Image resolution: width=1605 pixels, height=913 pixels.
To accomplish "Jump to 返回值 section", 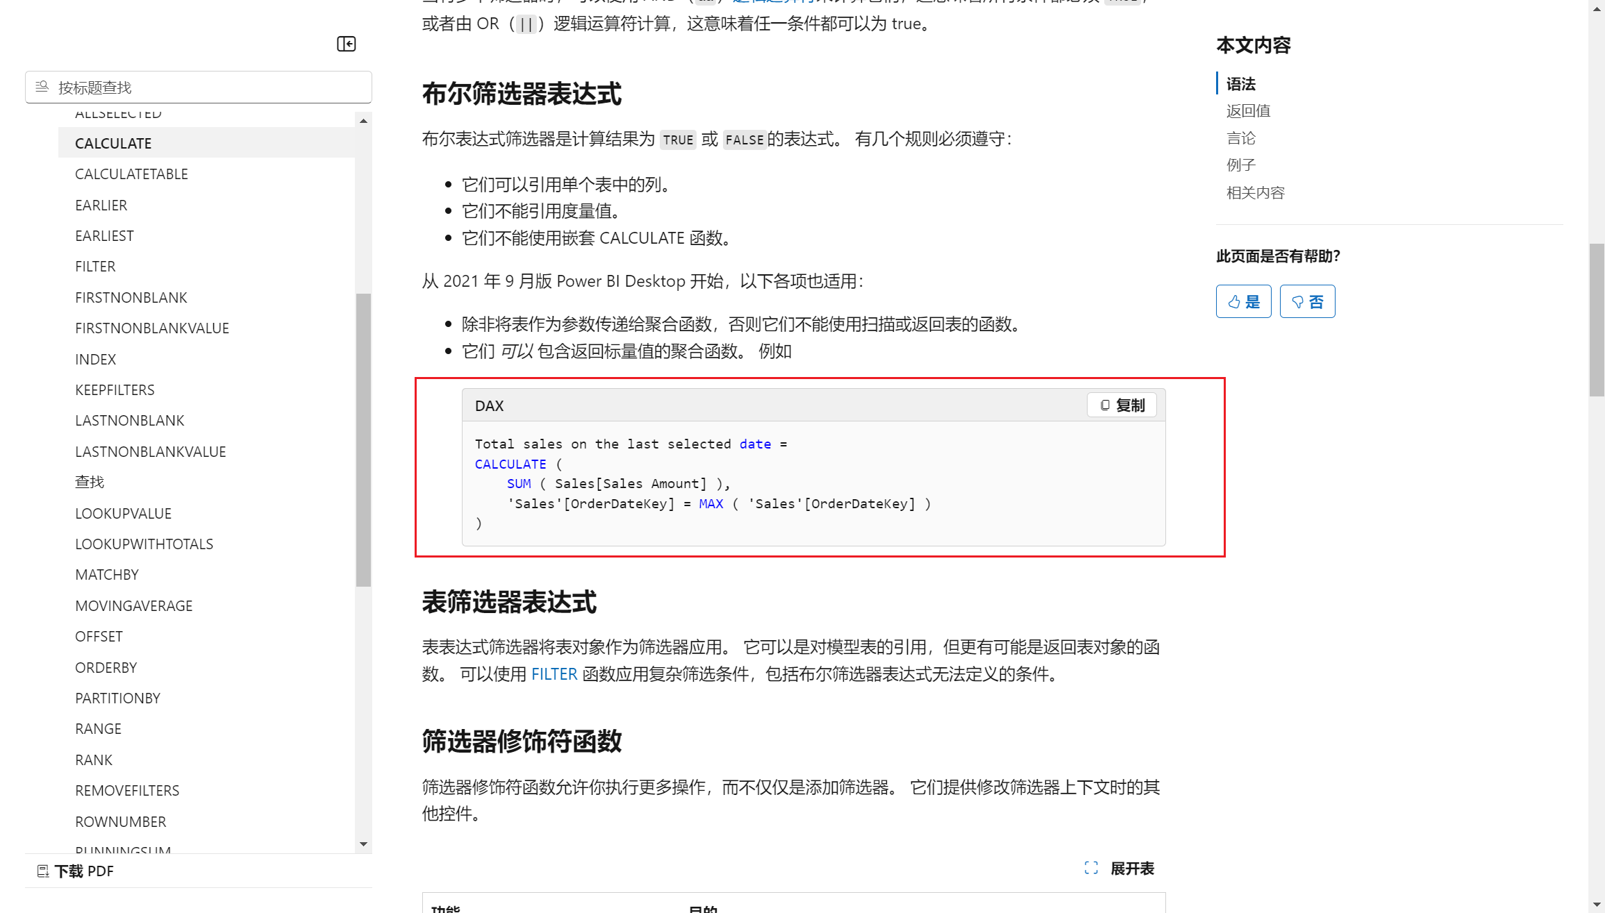I will pos(1248,111).
